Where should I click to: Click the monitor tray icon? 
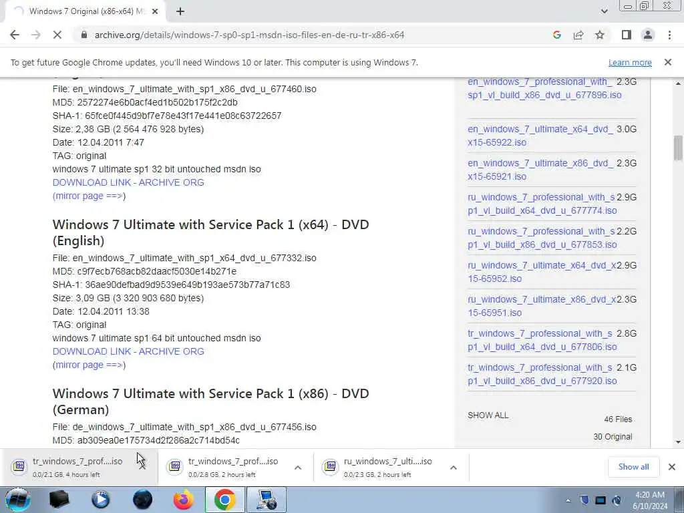[601, 500]
